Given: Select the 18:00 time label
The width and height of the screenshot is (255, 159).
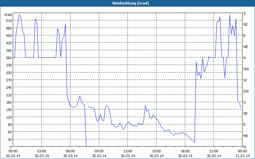Looking at the screenshot, I should click(x=185, y=151).
